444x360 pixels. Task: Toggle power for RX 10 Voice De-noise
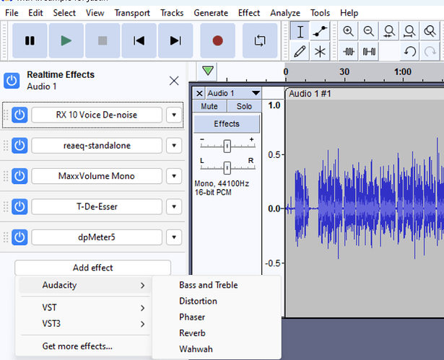click(x=19, y=115)
